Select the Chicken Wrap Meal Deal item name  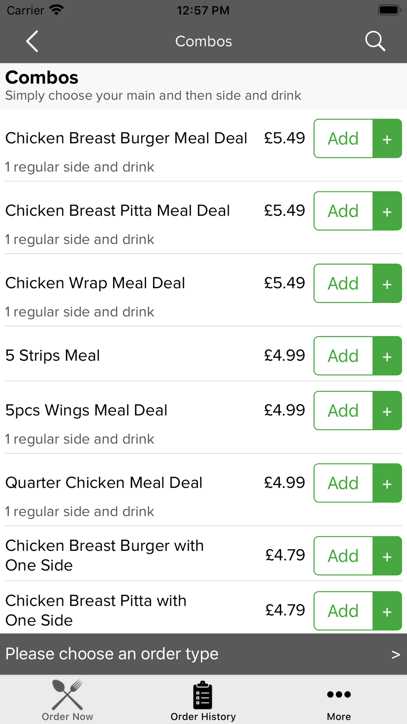[95, 283]
